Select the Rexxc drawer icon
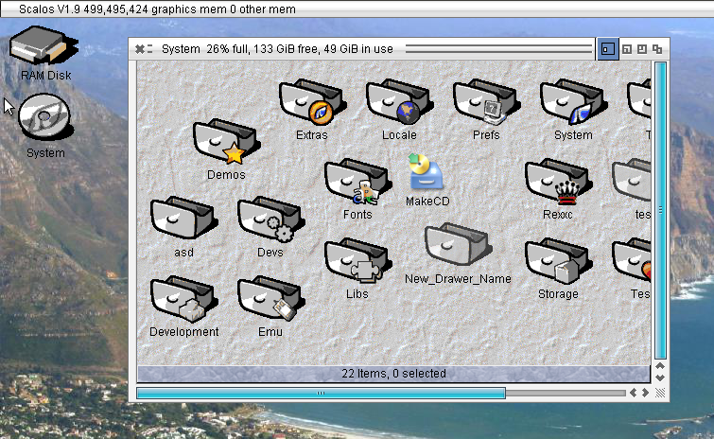Image resolution: width=714 pixels, height=439 pixels. [x=558, y=184]
